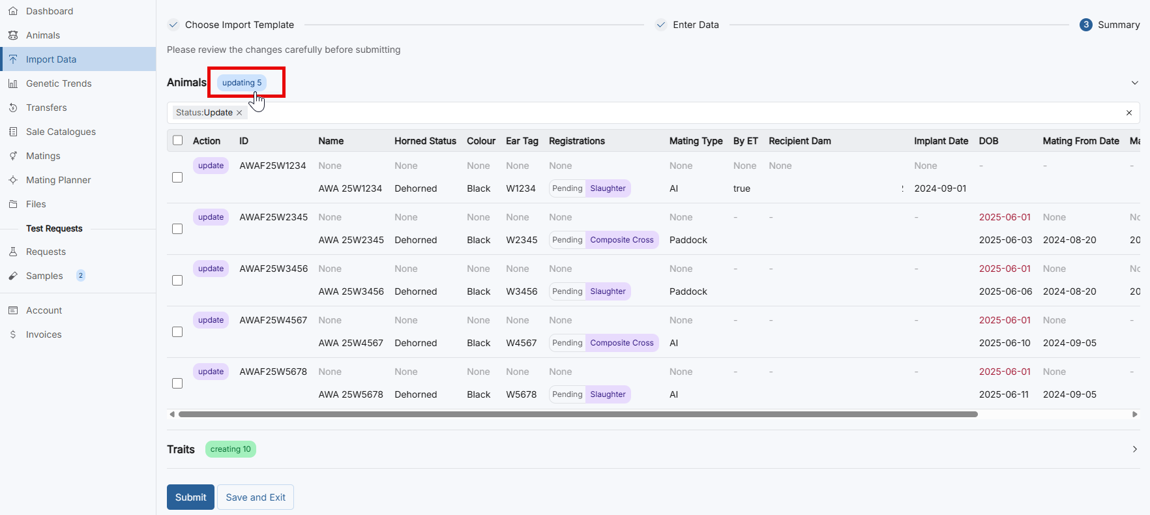Toggle the select-all checkbox in table header

177,140
